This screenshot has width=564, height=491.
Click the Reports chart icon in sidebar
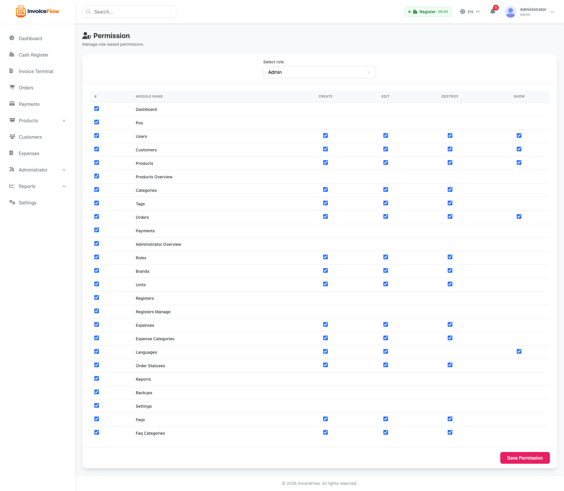[x=12, y=186]
